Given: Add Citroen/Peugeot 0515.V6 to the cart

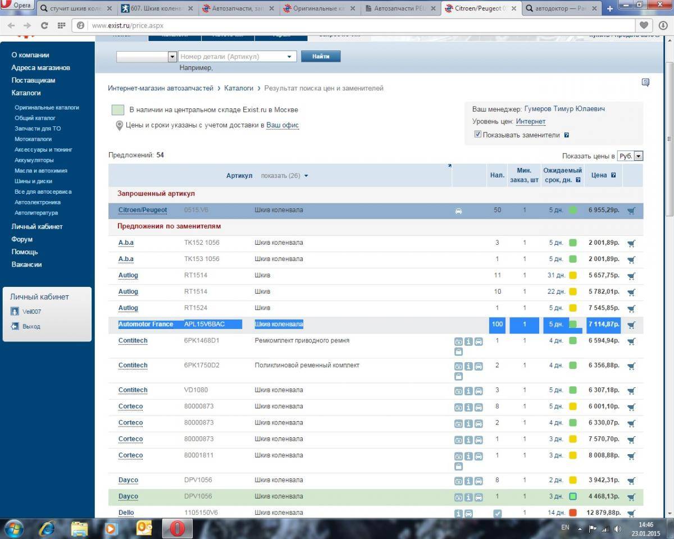Looking at the screenshot, I should point(631,211).
